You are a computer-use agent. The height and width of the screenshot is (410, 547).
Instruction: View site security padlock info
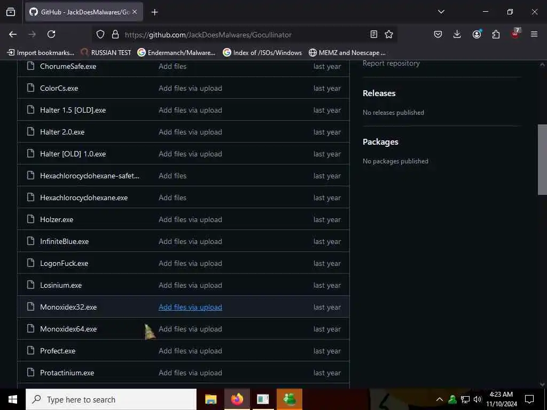coord(115,34)
